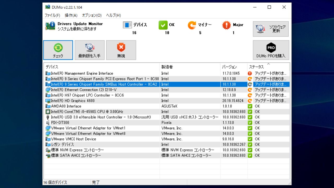The image size is (334, 188).
Task: Sort by the バージョン column header
Action: (x=234, y=67)
